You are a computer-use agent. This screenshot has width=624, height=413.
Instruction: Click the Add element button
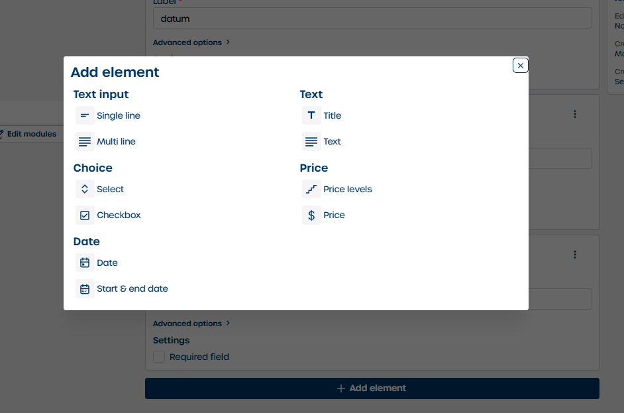372,388
